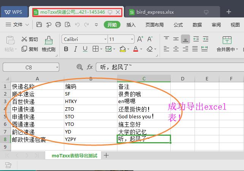Click the Paste (粘贴) clipboard icon
The image size is (244, 171).
coord(10,40)
